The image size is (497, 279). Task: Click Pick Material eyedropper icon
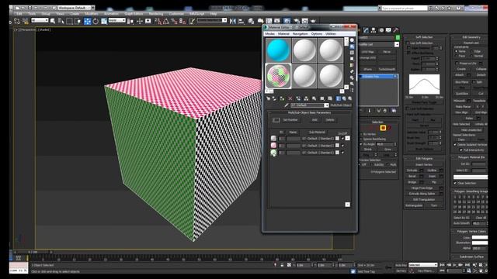point(287,105)
